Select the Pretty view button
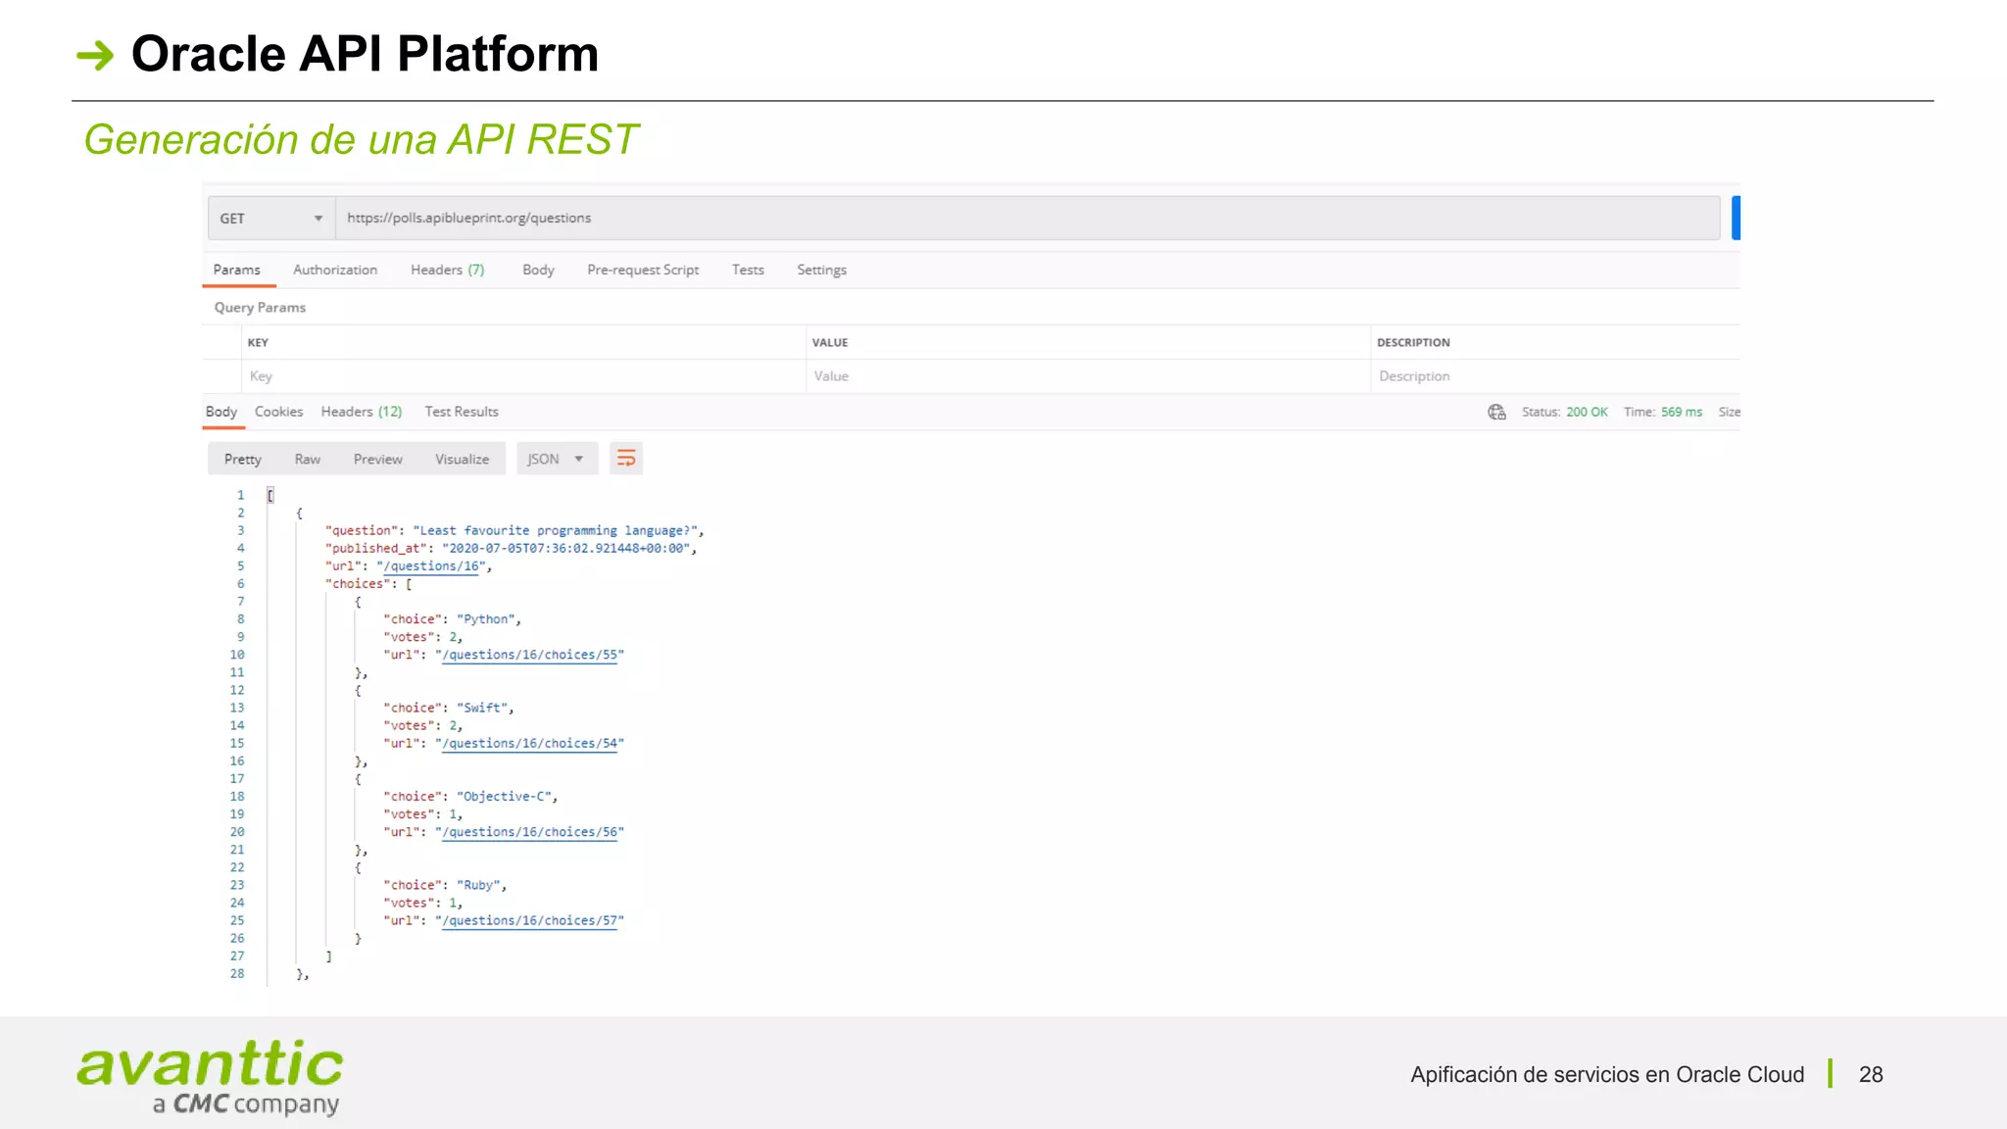 (243, 459)
